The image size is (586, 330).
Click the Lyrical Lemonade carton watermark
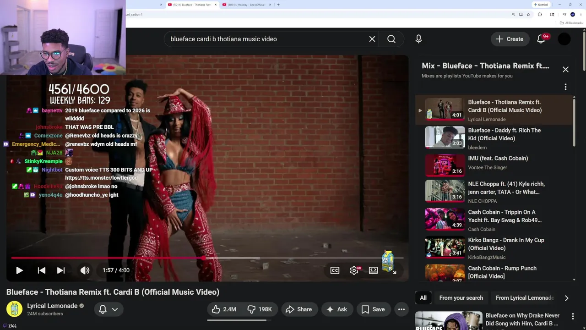[388, 260]
